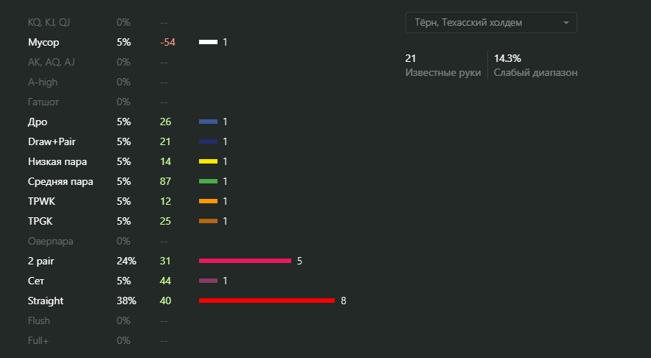Screen dimensions: 651x358
Task: Click the red Straight bar
Action: pyautogui.click(x=267, y=301)
